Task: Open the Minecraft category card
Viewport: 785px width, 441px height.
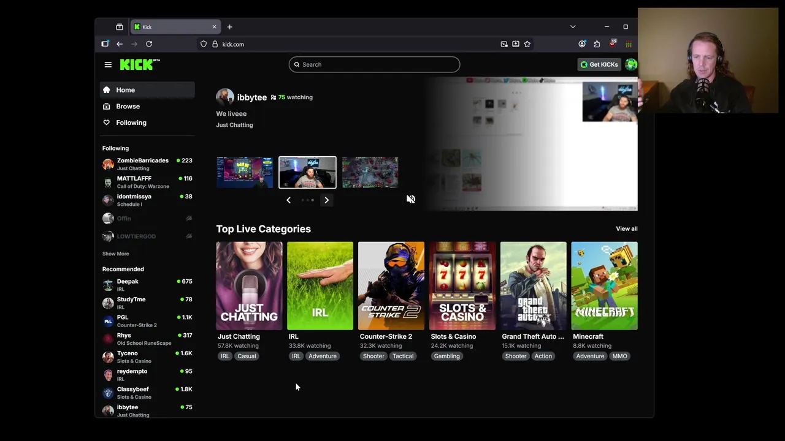Action: pos(605,286)
